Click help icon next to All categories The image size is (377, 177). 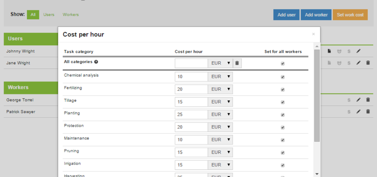pyautogui.click(x=96, y=62)
